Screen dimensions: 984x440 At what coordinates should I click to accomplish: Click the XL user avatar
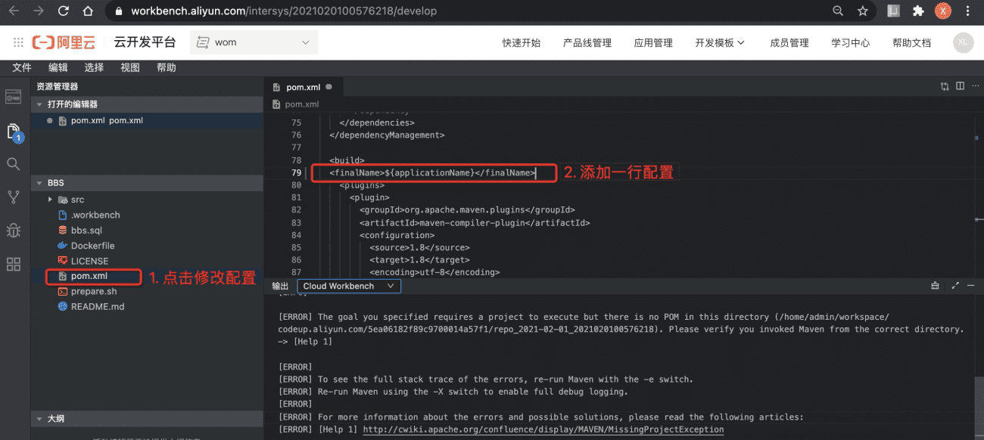963,42
